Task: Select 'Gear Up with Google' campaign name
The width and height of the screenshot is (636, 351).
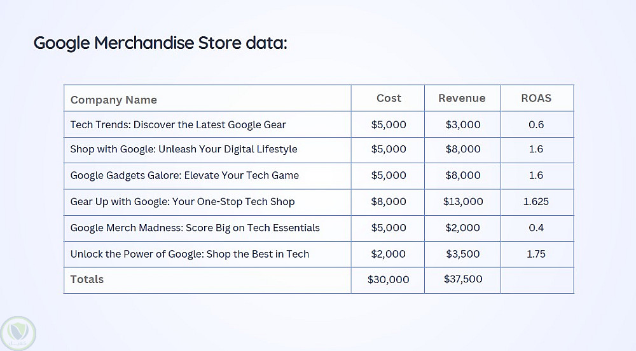Action: pyautogui.click(x=183, y=202)
